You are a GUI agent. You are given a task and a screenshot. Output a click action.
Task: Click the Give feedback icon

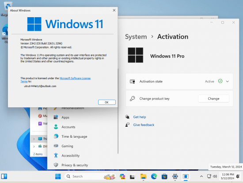click(127, 124)
